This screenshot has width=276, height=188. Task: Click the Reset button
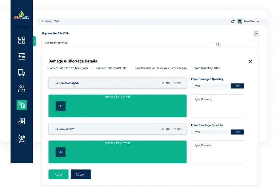[58, 175]
